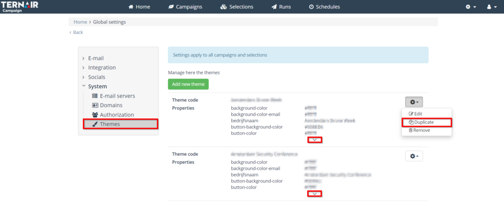Expand the Socials settings section

[96, 77]
